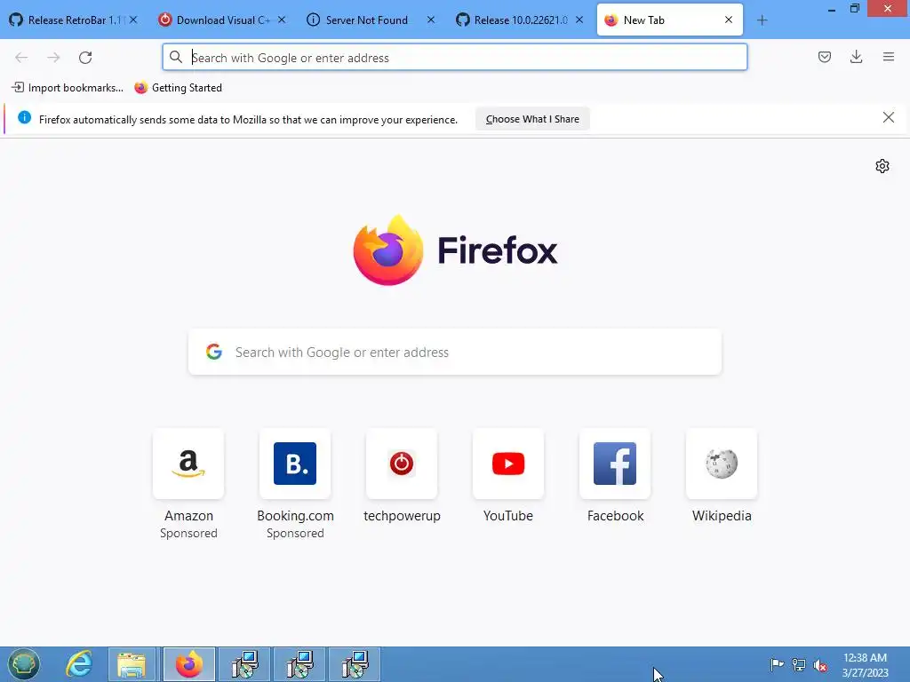
Task: Click the info icon in notification bar
Action: (x=24, y=118)
